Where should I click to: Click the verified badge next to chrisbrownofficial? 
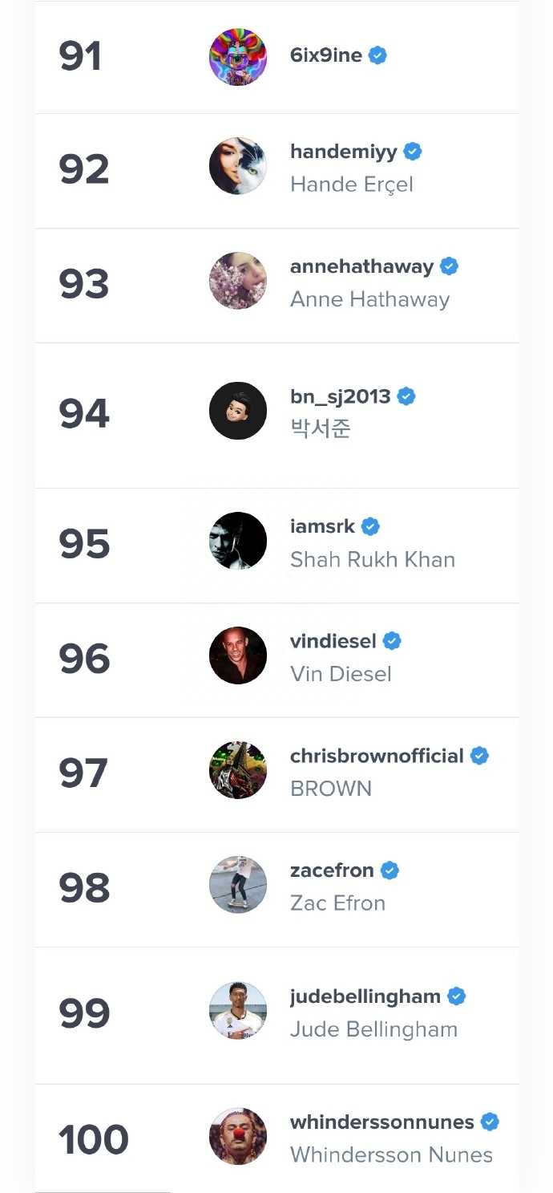479,756
